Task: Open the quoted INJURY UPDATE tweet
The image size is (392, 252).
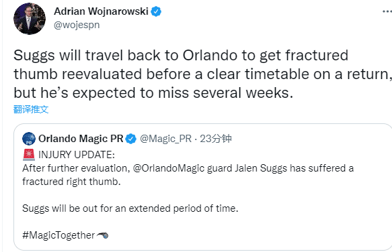Action: 203,187
